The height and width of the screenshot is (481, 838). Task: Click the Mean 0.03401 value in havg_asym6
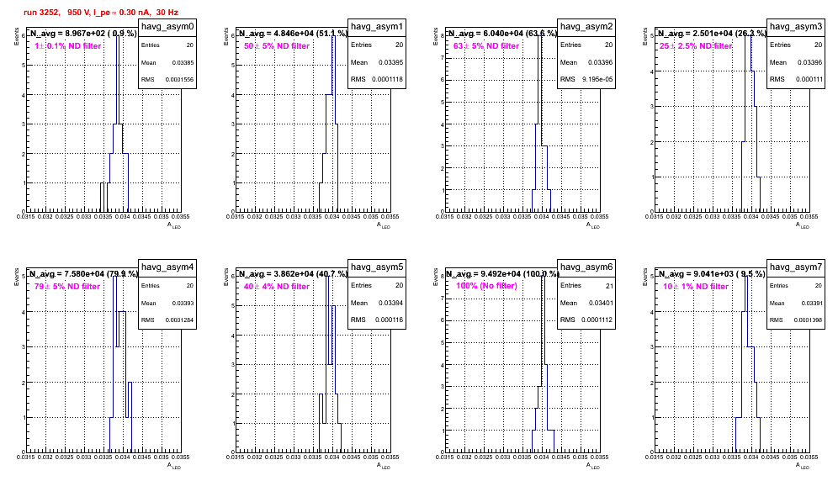(600, 303)
